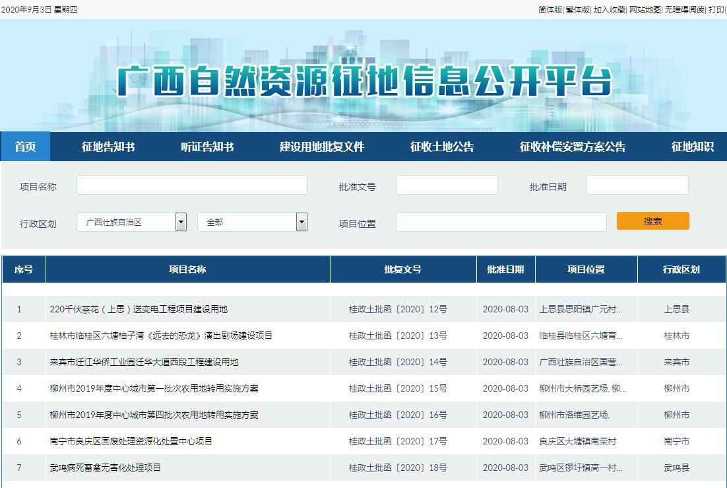Screen dimensions: 727x488
Task: Open 建设用地批复文件 in navigation bar
Action: click(x=321, y=147)
